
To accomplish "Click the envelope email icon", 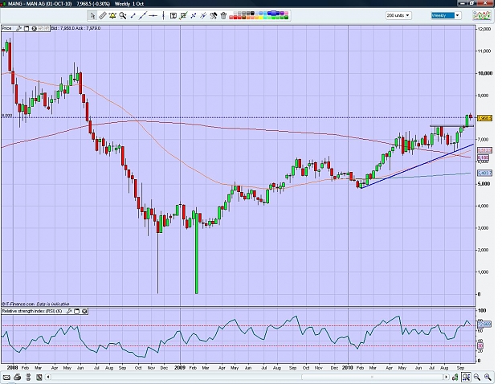I will pyautogui.click(x=6, y=377).
